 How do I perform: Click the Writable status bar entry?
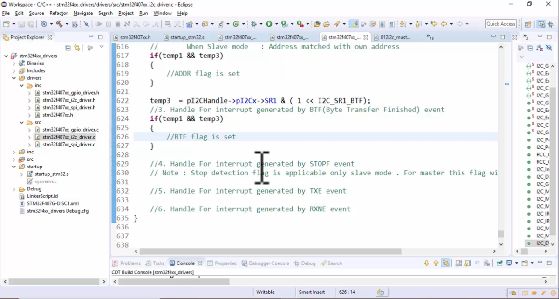coord(265,292)
